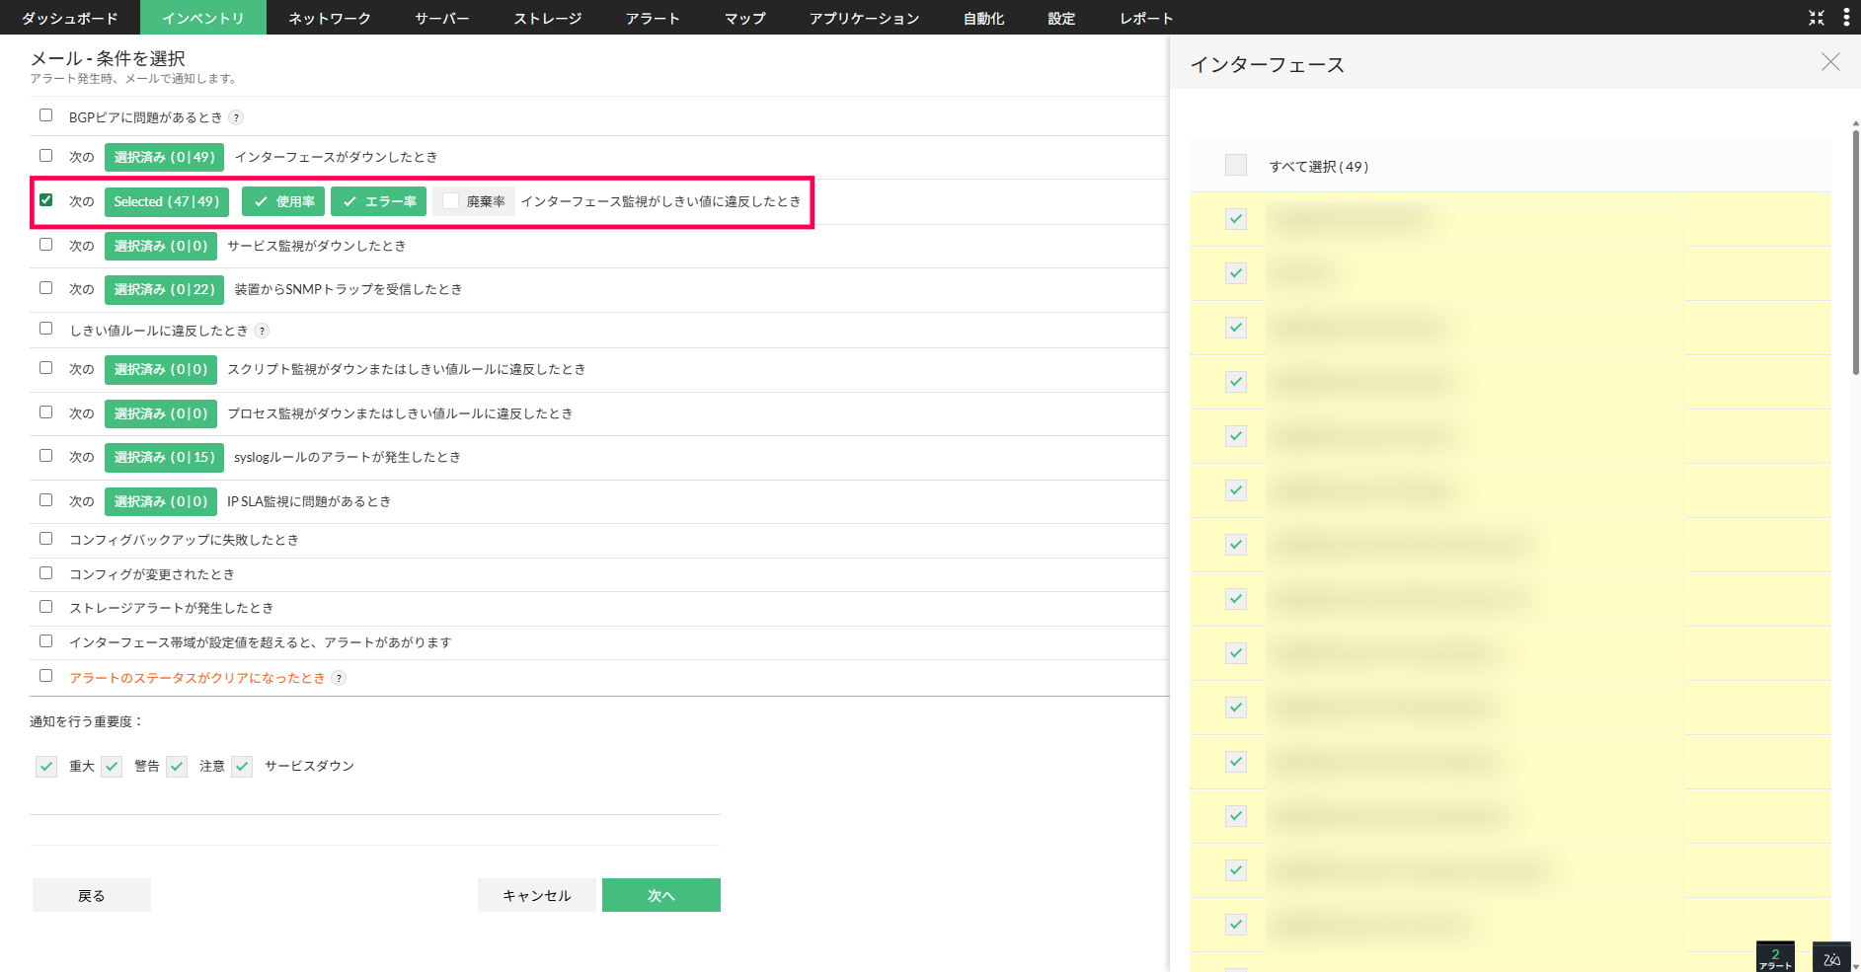Enable the インターフェース帯域が設定値を超えると checkbox
Viewport: 1861px width, 972px height.
tap(45, 641)
